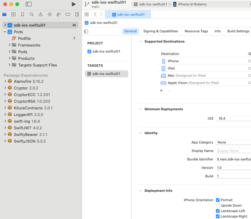Screen dimensions: 251x219
Task: Expand the sdk-ios-swiftui01 project root
Action: 5,25
